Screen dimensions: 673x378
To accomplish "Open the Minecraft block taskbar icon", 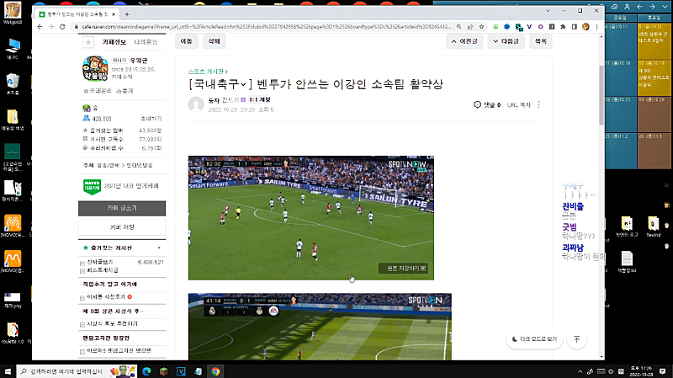I will tap(163, 371).
